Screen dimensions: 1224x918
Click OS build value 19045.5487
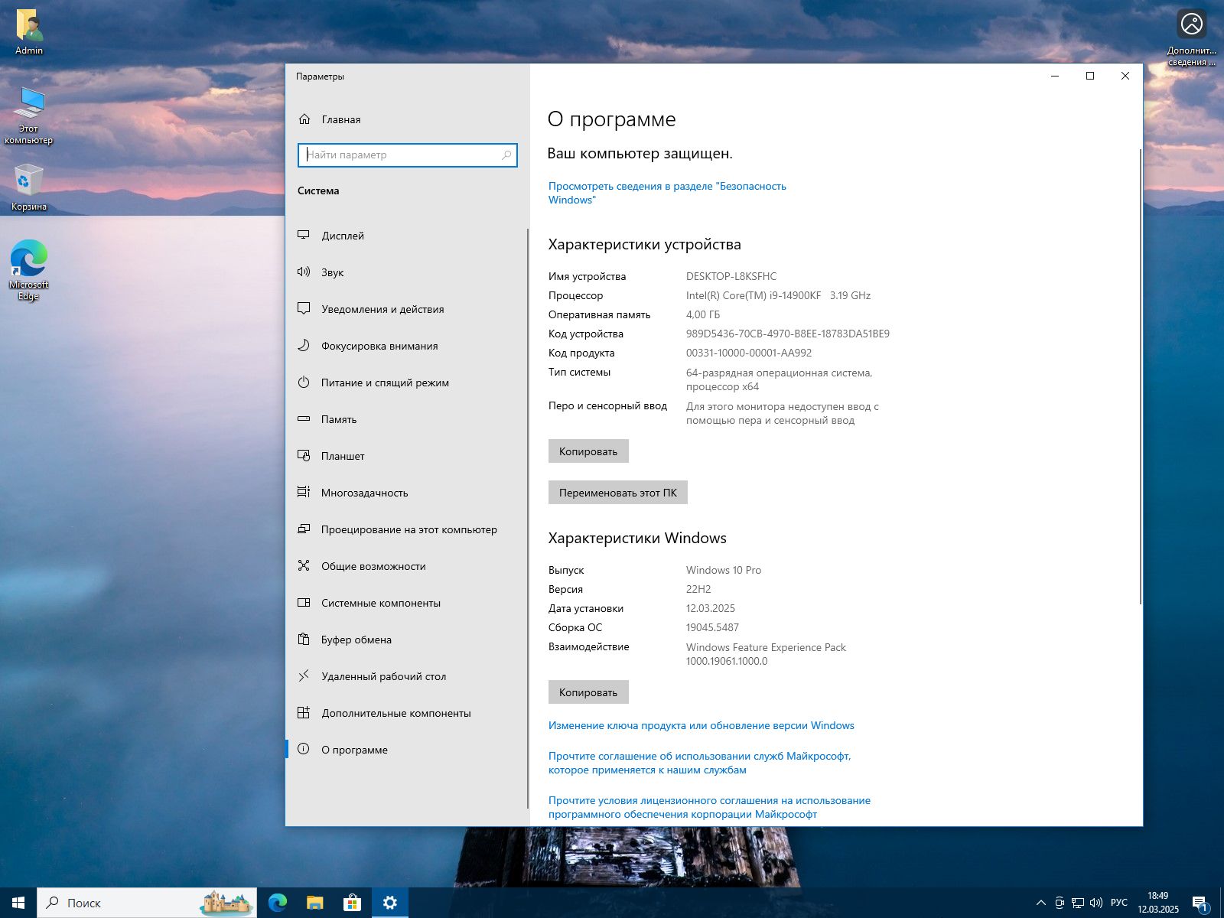(x=712, y=627)
